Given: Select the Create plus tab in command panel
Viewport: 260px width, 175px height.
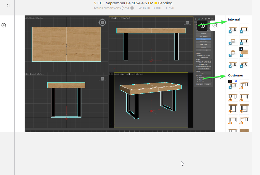Looking at the screenshot, I should [195, 19].
